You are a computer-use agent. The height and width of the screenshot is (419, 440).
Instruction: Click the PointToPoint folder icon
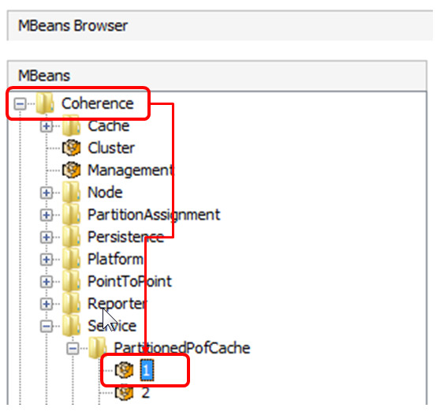(x=72, y=281)
